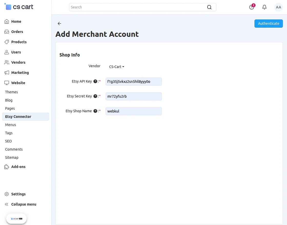The width and height of the screenshot is (287, 225).
Task: Click the CS-Cart logo
Action: coord(19,7)
